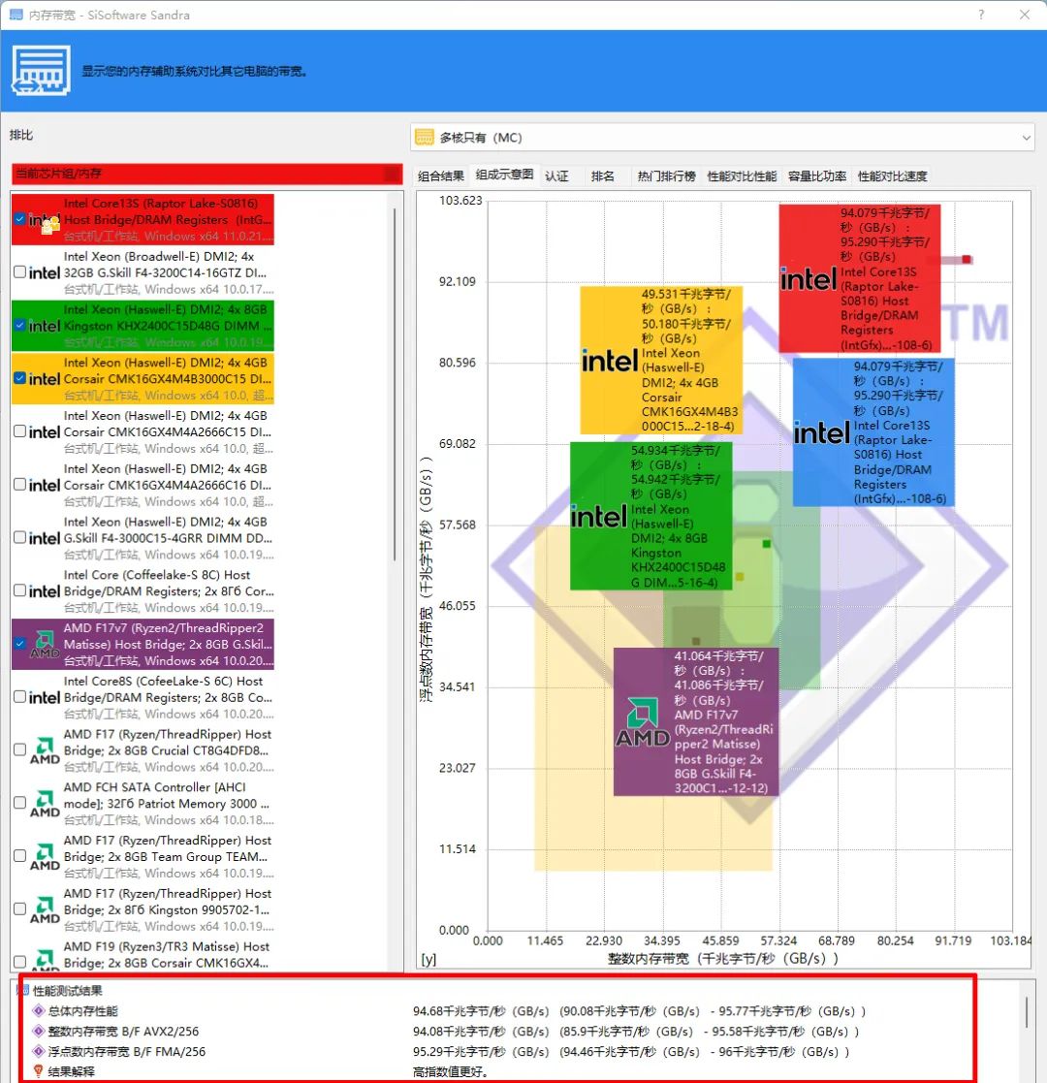Click the AMD logo of Team Group TEAM entry

pyautogui.click(x=45, y=856)
